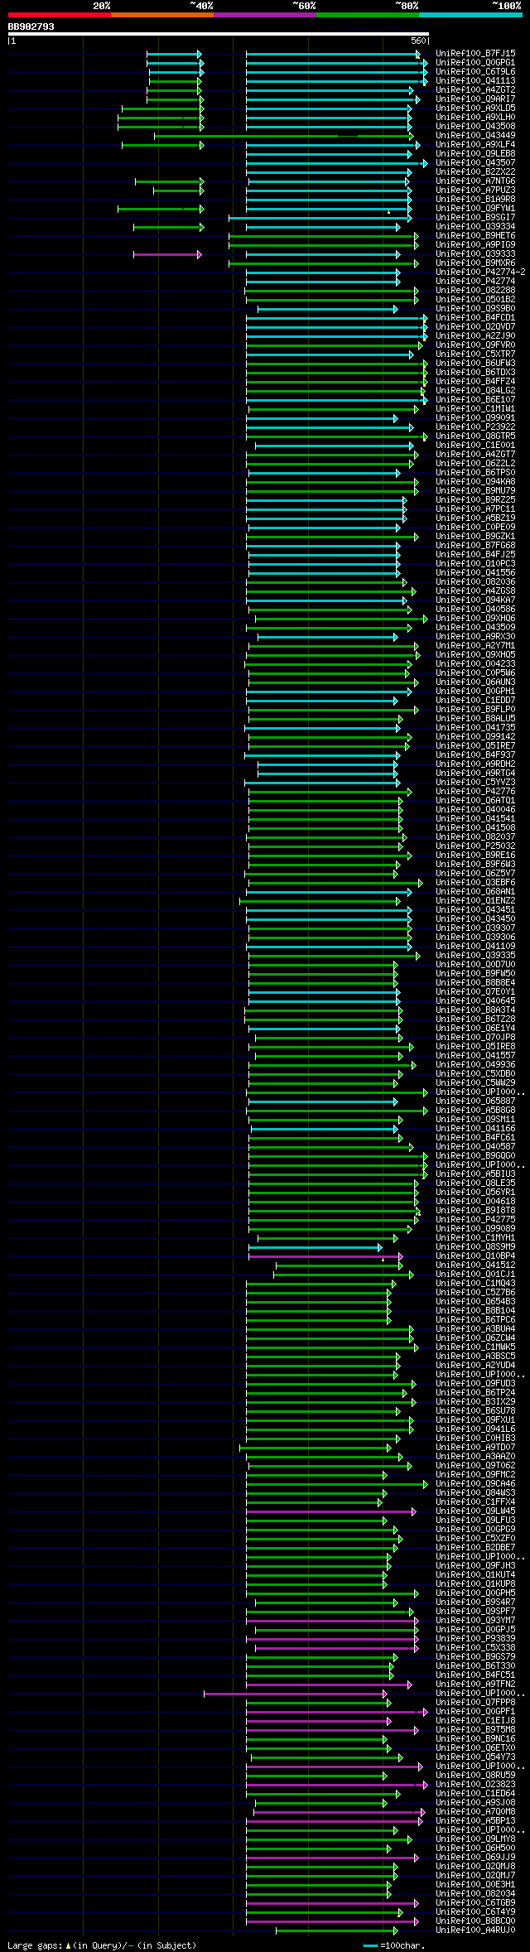The image size is (530, 1952).
Task: Click the red ~20% legend color segment
Action: tap(60, 15)
